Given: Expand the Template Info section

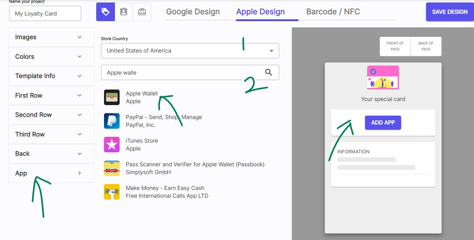Looking at the screenshot, I should coord(52,76).
